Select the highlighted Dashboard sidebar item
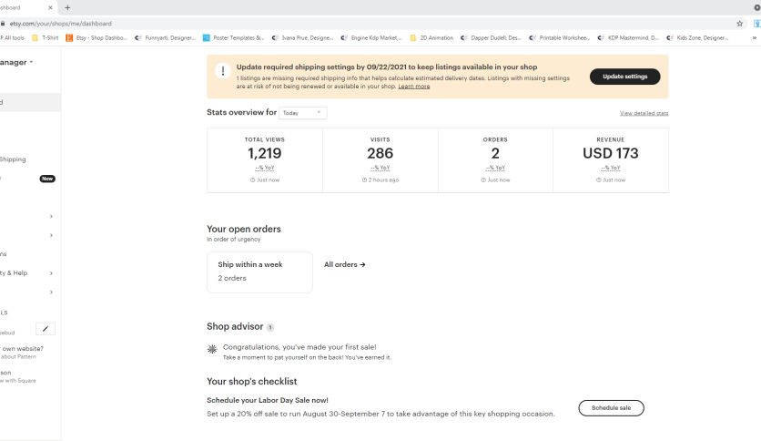 tap(30, 102)
